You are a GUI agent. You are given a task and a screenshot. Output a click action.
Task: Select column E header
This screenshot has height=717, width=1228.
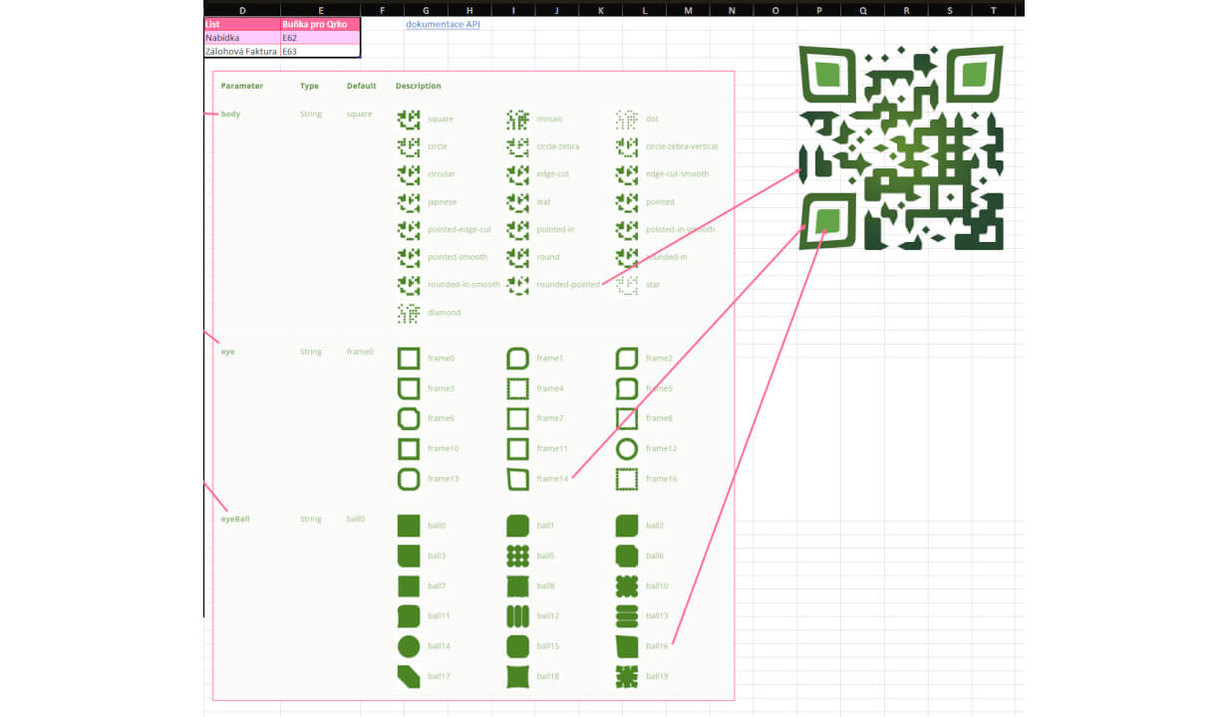(320, 9)
